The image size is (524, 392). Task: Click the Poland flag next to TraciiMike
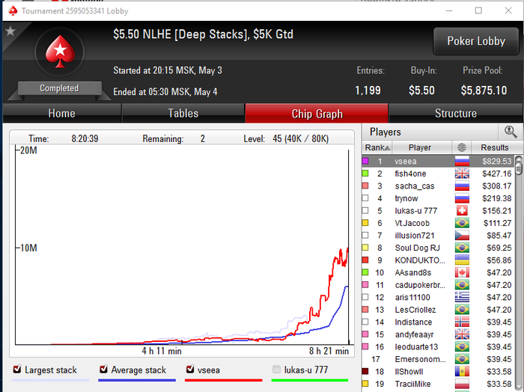[462, 384]
